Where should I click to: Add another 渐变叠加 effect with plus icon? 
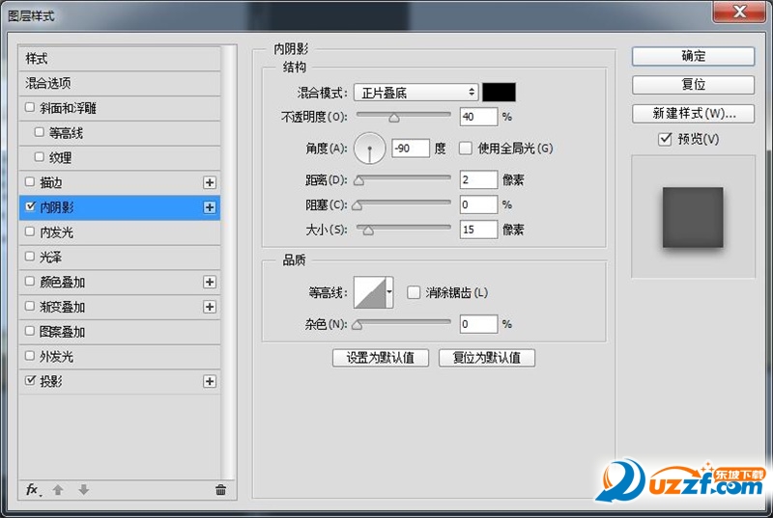click(x=210, y=307)
